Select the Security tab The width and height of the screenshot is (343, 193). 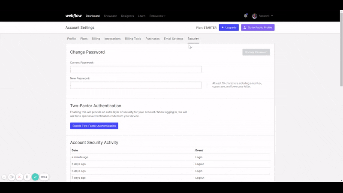point(193,39)
